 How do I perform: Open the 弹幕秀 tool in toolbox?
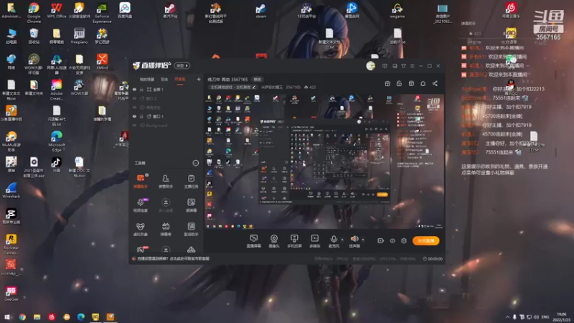coord(166,229)
